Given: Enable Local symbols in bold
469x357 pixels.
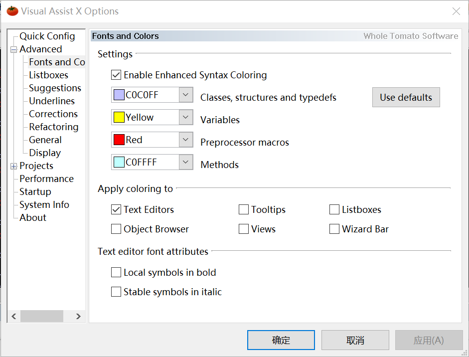Looking at the screenshot, I should tap(116, 272).
